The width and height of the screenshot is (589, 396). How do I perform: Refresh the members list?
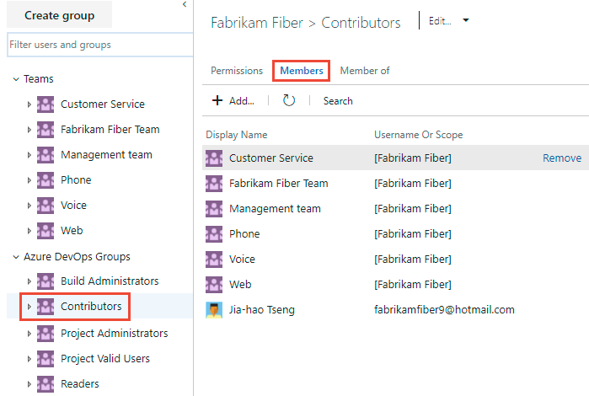pyautogui.click(x=288, y=100)
